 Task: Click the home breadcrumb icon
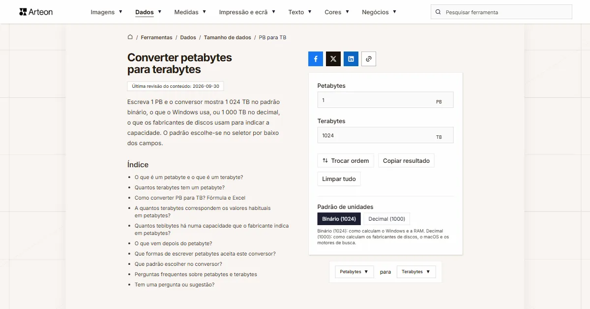click(130, 37)
